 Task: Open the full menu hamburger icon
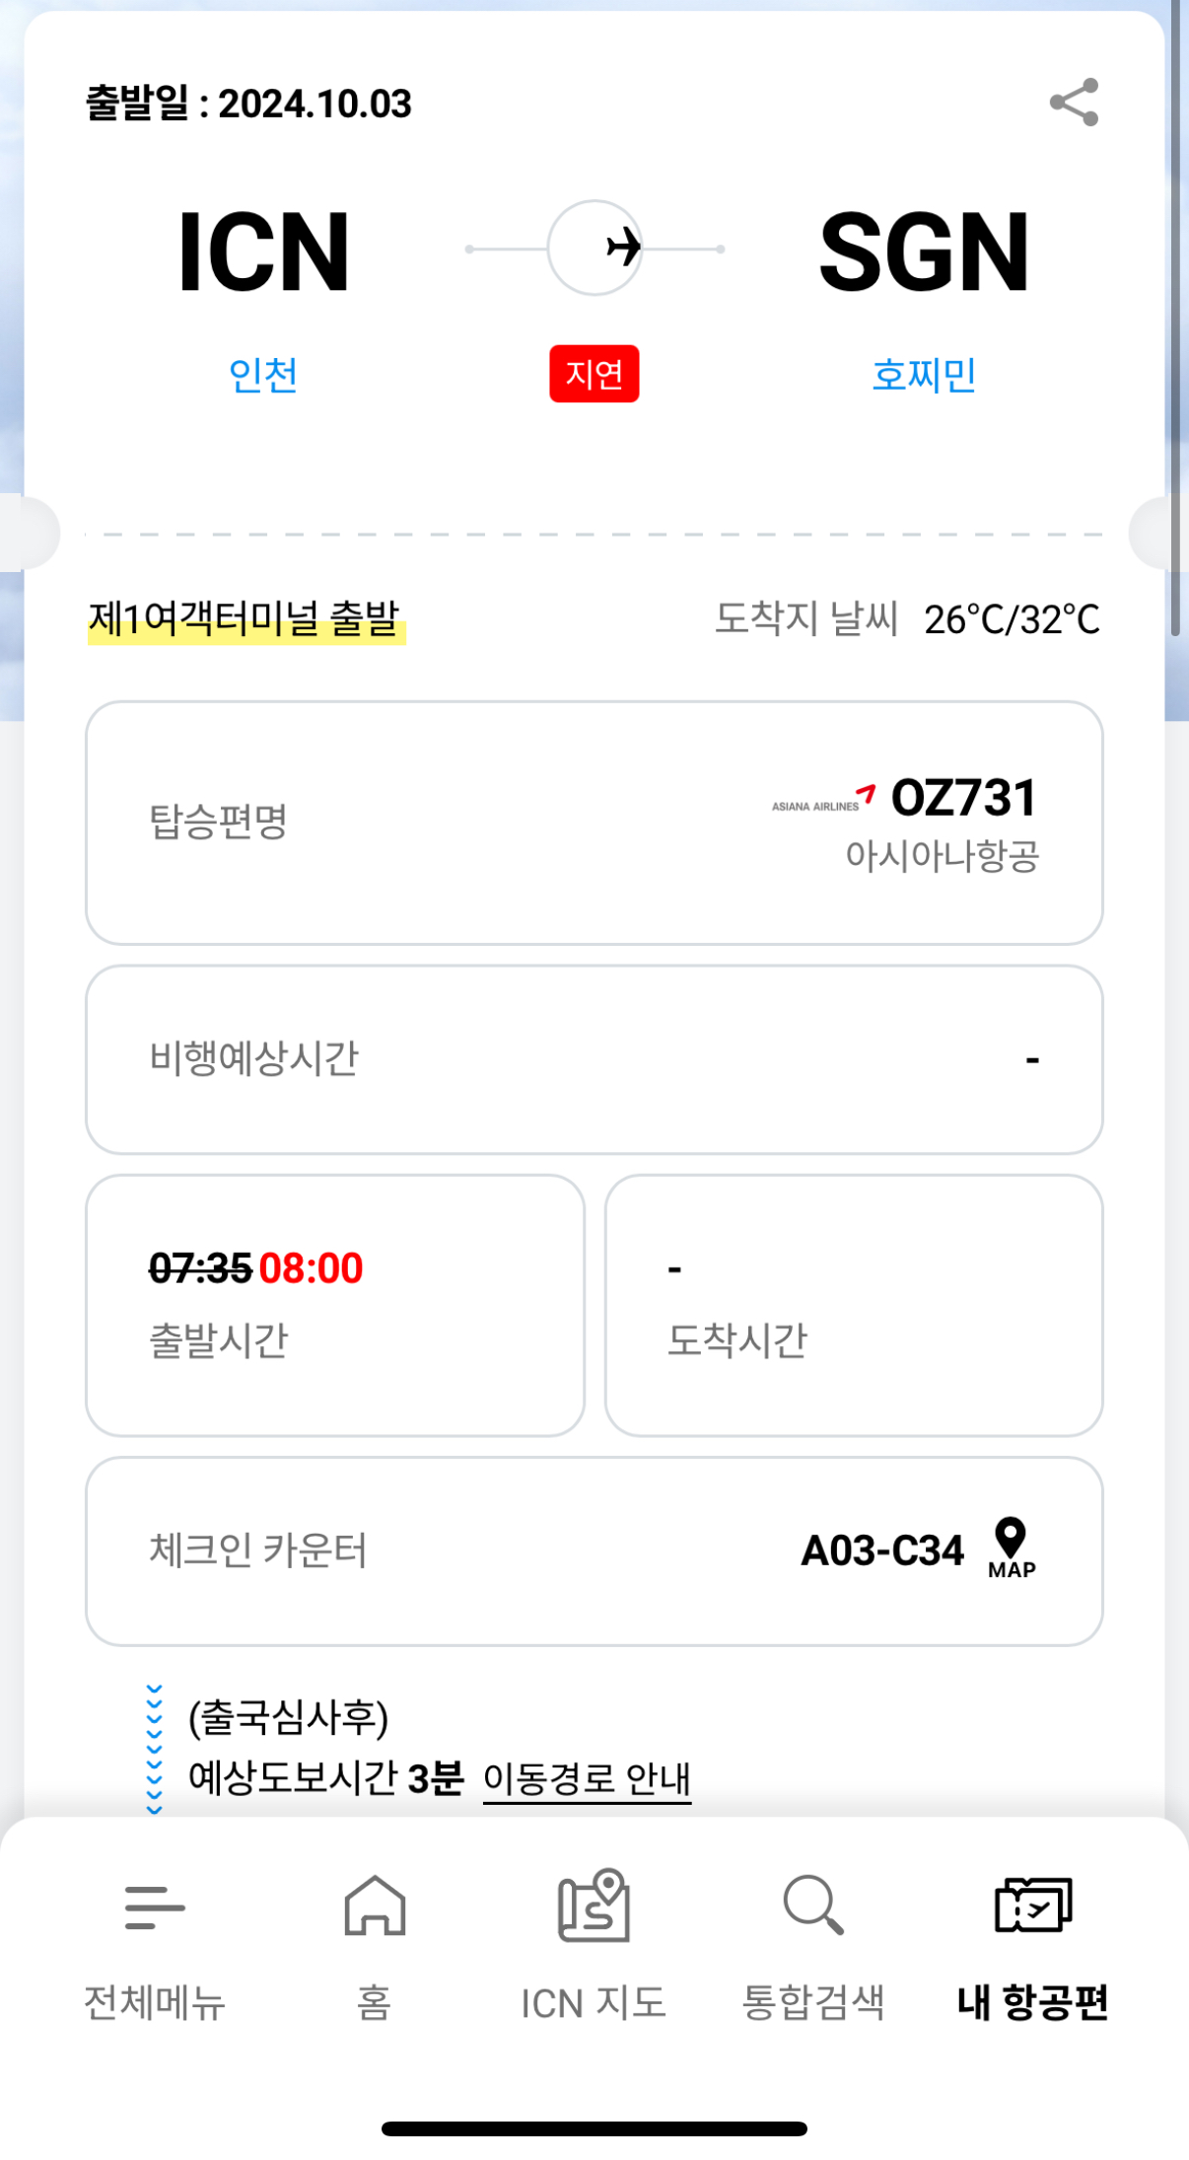155,1907
